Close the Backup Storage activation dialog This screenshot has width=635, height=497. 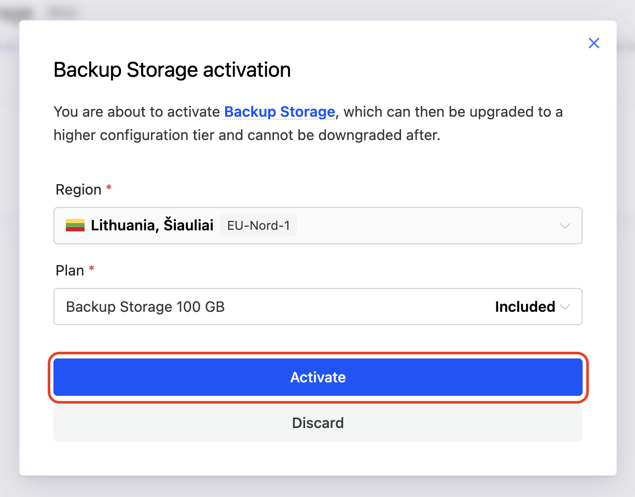[594, 43]
